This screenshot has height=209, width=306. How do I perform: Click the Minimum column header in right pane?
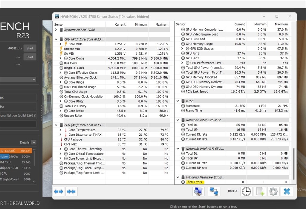(257, 24)
